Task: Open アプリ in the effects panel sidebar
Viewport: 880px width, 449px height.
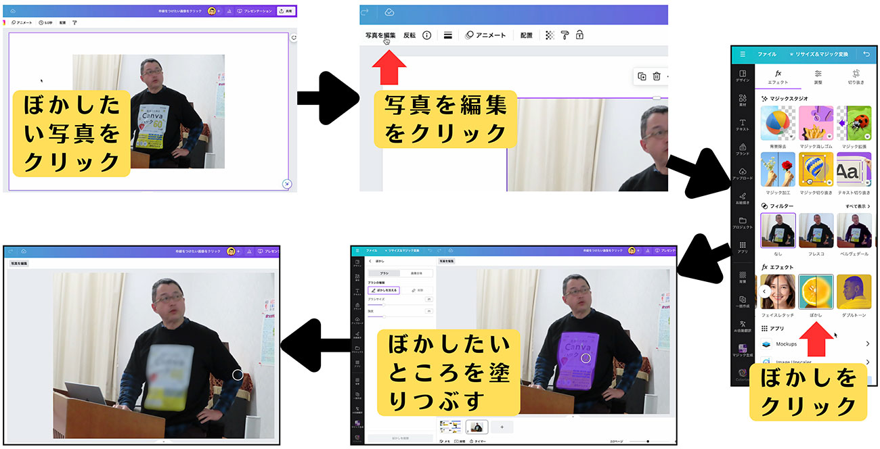Action: point(743,247)
